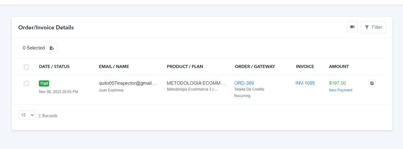Image resolution: width=403 pixels, height=149 pixels.
Task: Click the INVOICE column header
Action: click(305, 66)
